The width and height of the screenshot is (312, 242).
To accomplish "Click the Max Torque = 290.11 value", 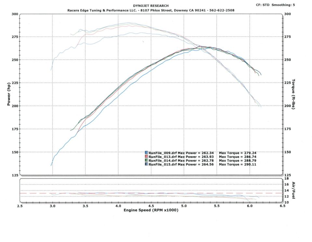I will click(238, 164).
